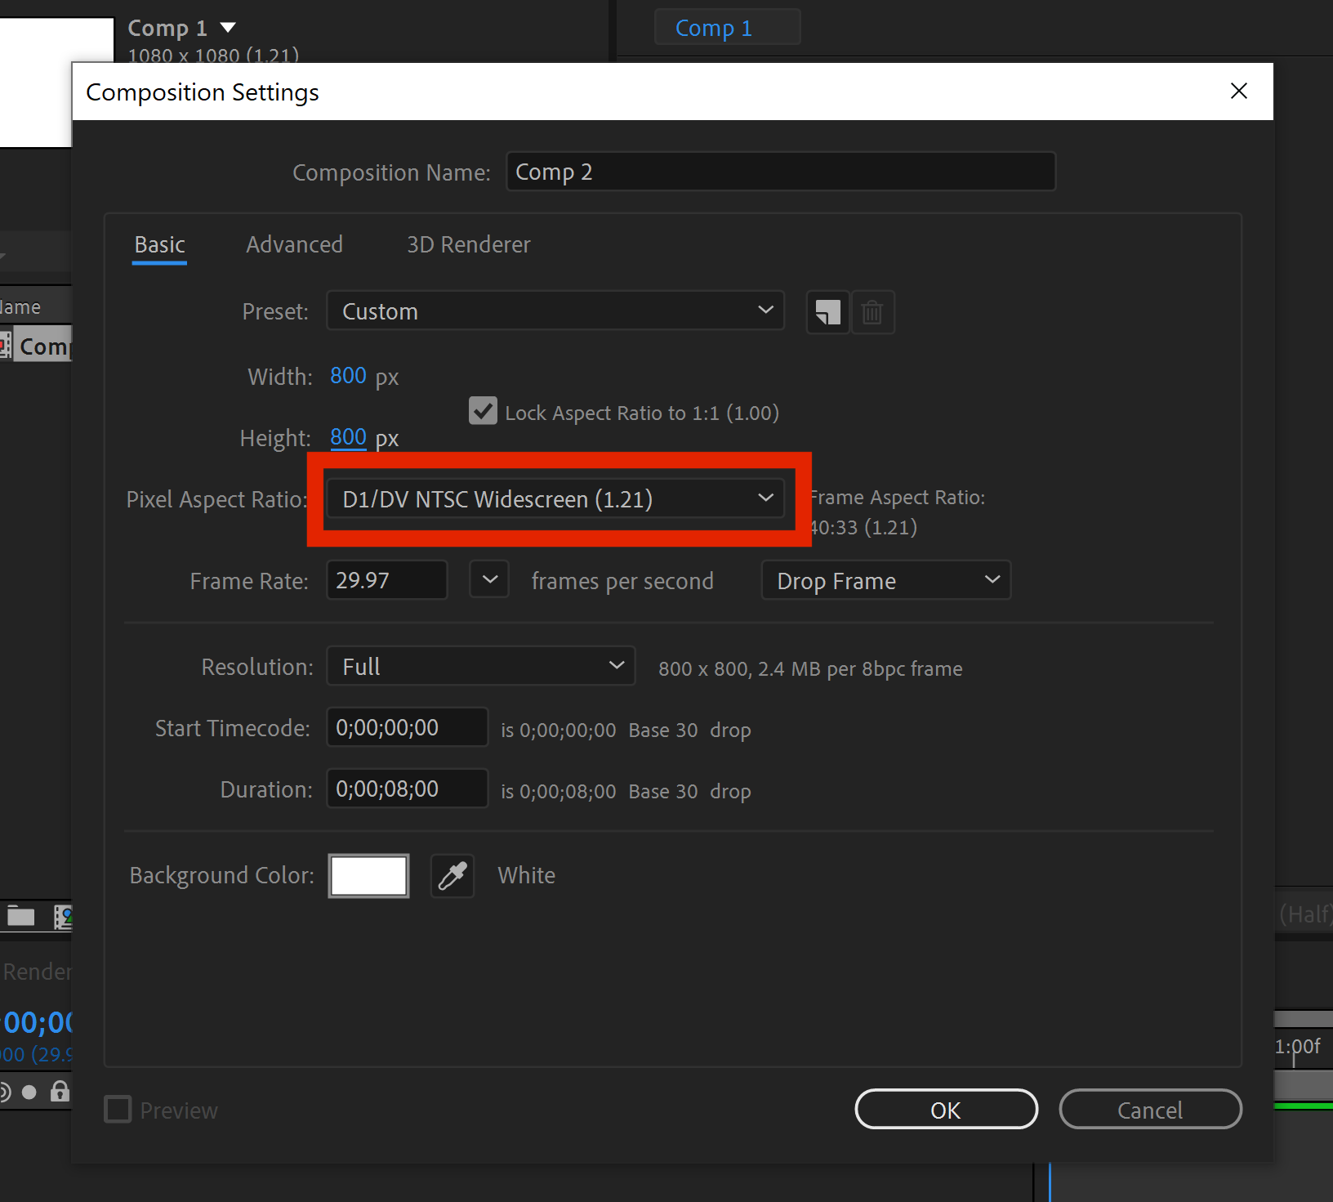Viewport: 1333px width, 1202px height.
Task: Click the concentric circles icon bottom left
Action: tap(5, 1091)
